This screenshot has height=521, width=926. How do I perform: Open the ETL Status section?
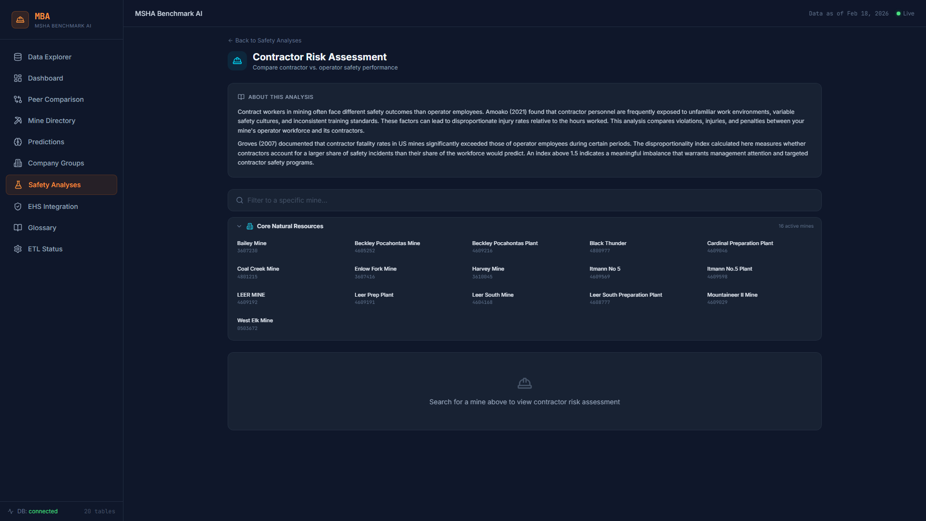(x=45, y=249)
